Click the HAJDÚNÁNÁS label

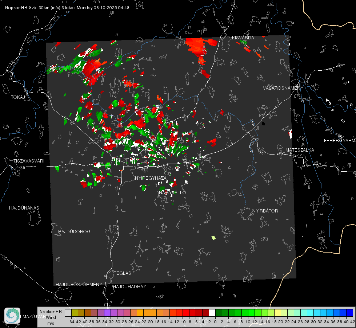point(24,208)
